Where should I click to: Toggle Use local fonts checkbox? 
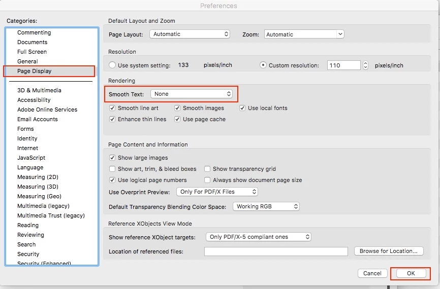click(242, 108)
